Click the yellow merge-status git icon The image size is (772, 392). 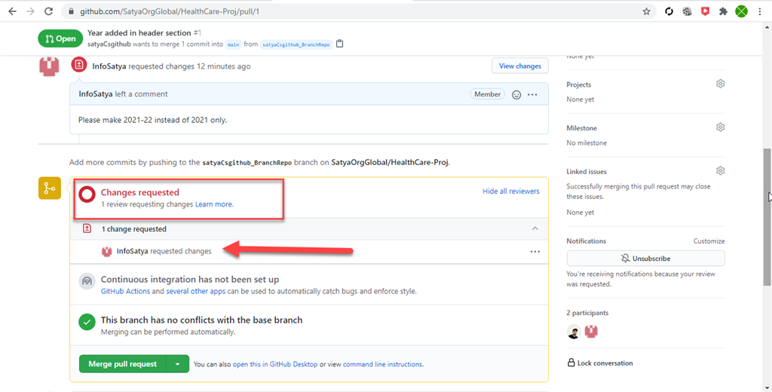pyautogui.click(x=50, y=188)
